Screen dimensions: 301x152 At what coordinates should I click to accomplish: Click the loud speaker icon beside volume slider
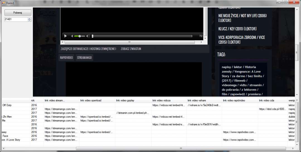click(x=88, y=36)
